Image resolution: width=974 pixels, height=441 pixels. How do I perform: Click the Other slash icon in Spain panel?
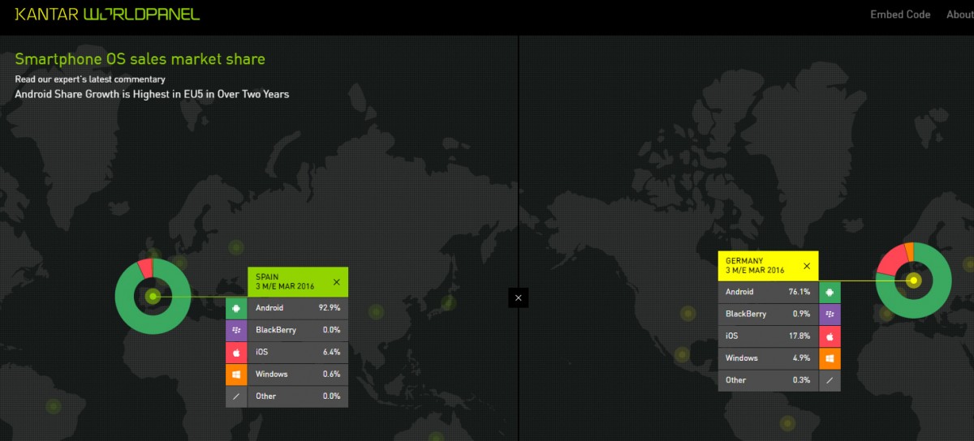pos(236,396)
